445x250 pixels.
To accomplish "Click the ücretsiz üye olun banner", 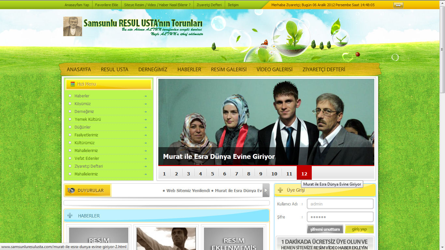I will pos(324,243).
